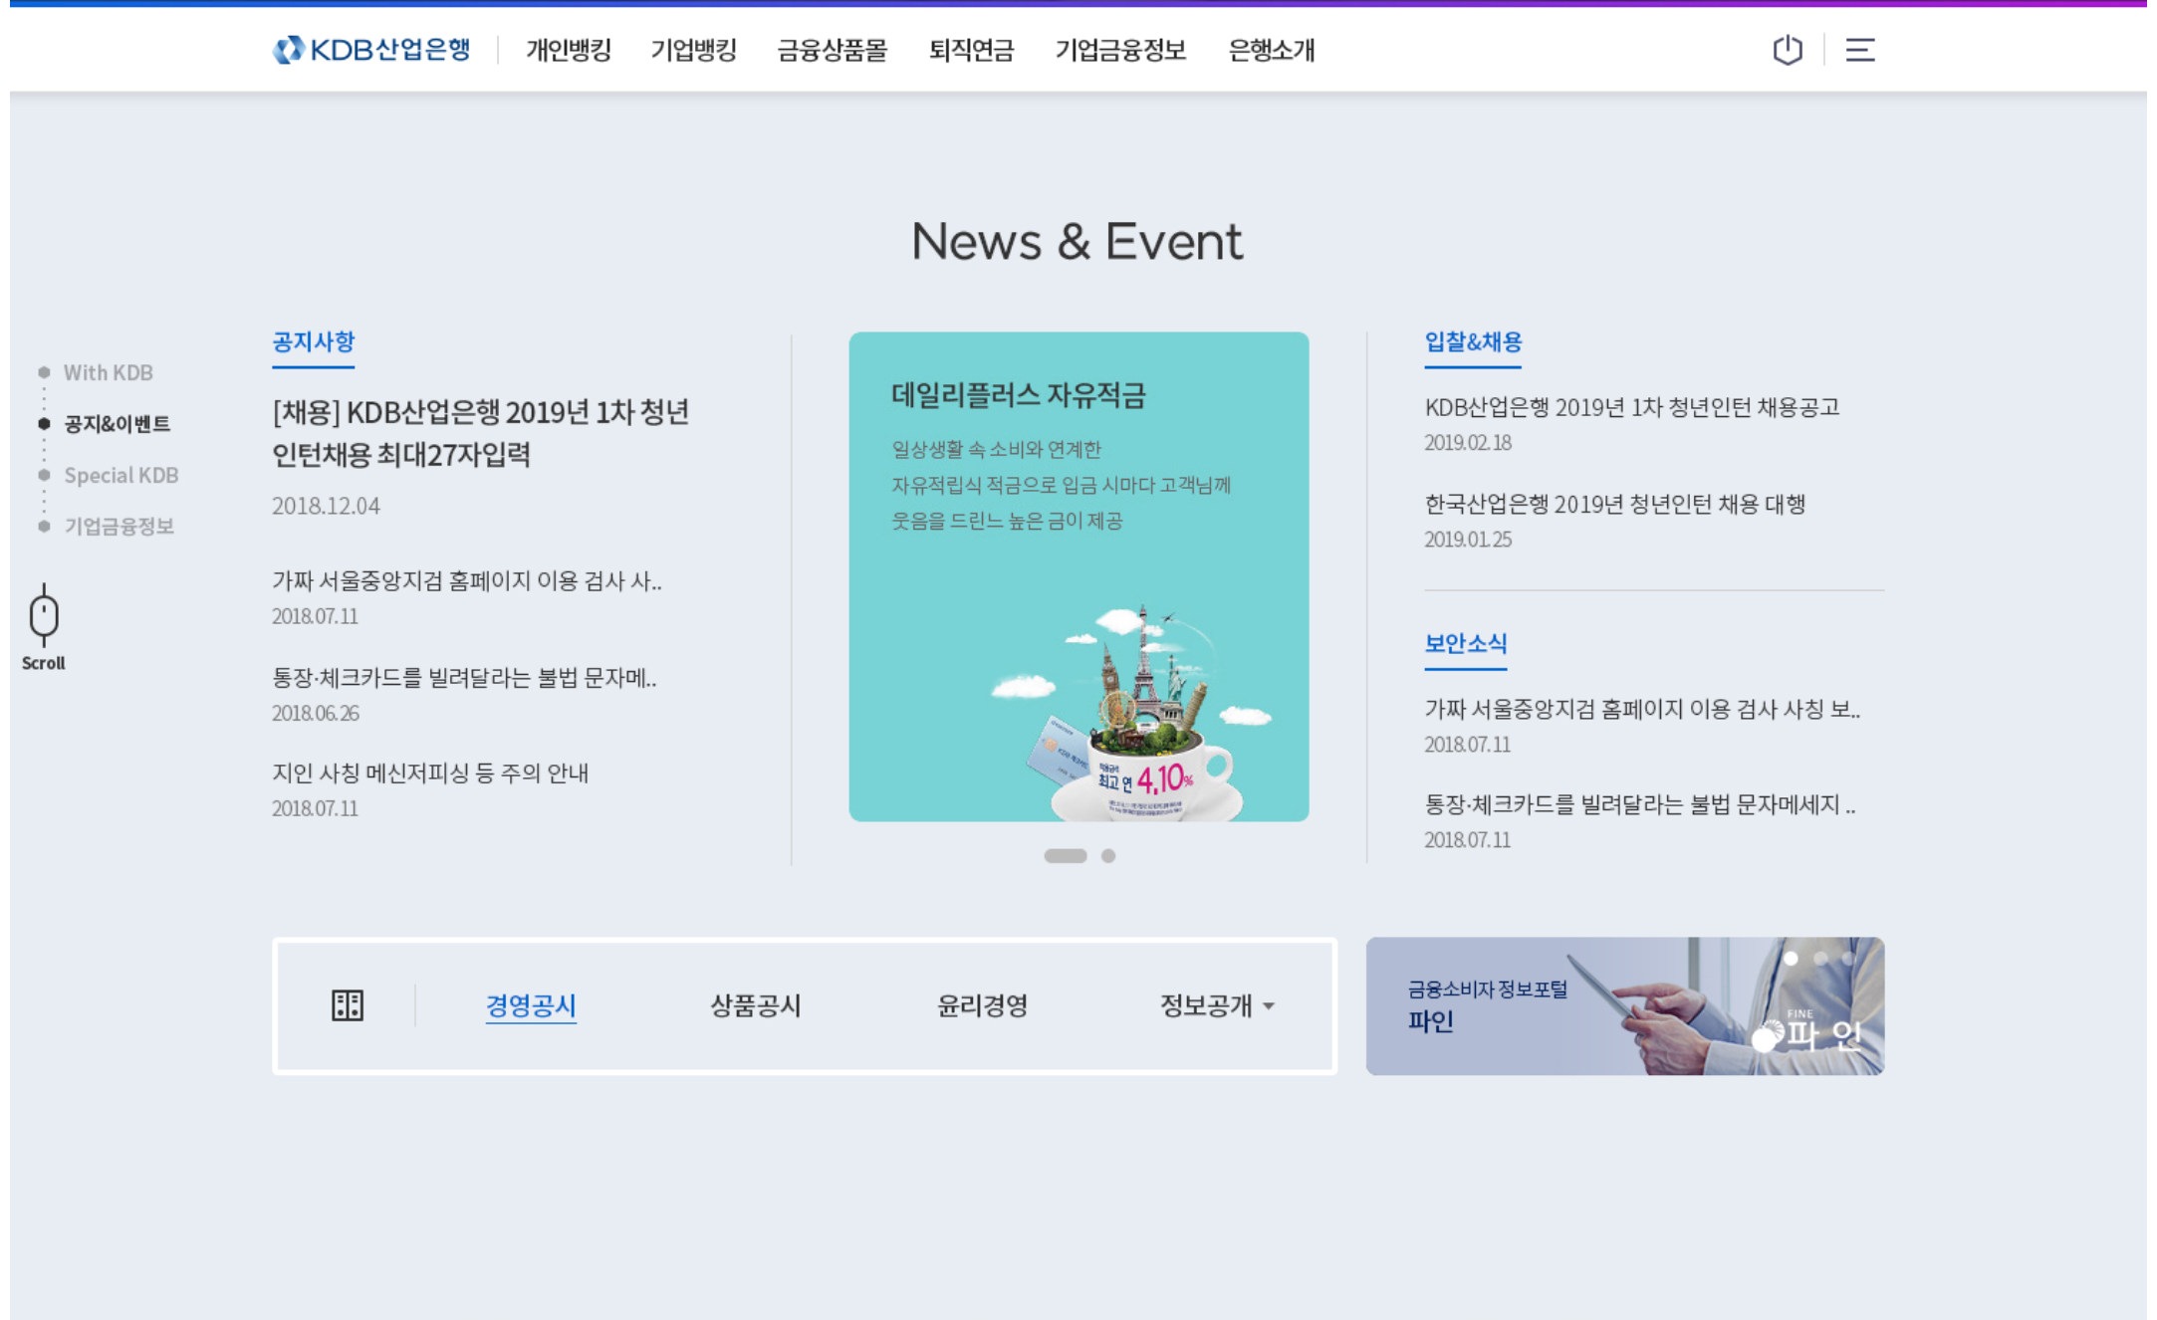This screenshot has height=1320, width=2157.
Task: Click the News & Event heading
Action: 1078,241
